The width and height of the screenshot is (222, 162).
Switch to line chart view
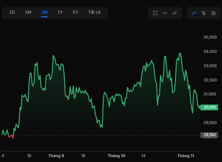[x=194, y=13]
